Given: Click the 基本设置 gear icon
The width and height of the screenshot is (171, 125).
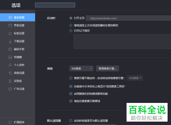Looking at the screenshot, I should click(10, 17).
